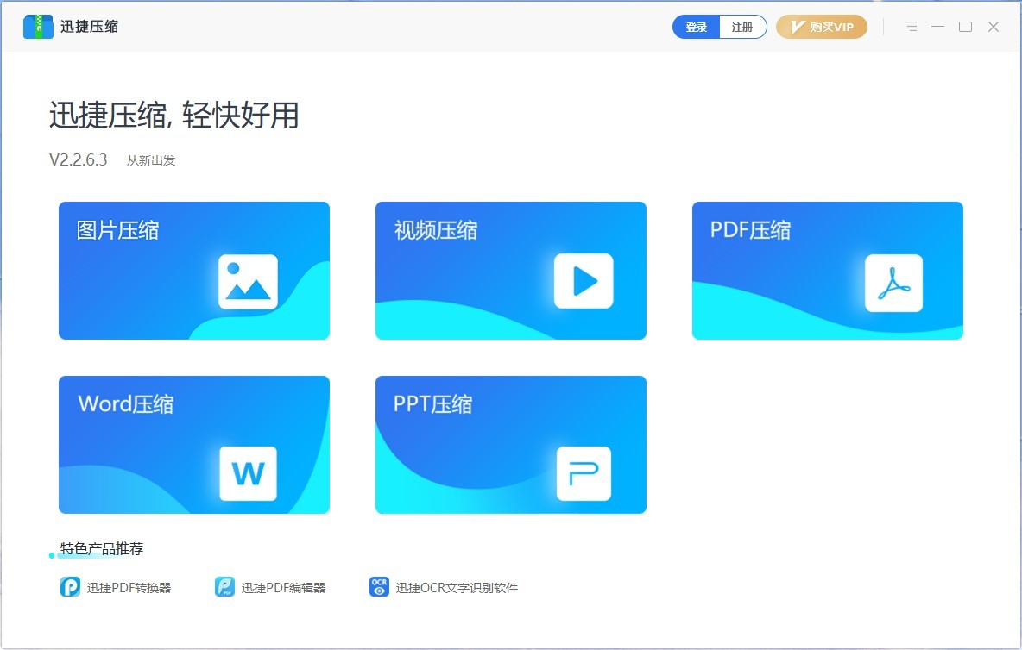Open the 图片压缩 compression card

193,270
